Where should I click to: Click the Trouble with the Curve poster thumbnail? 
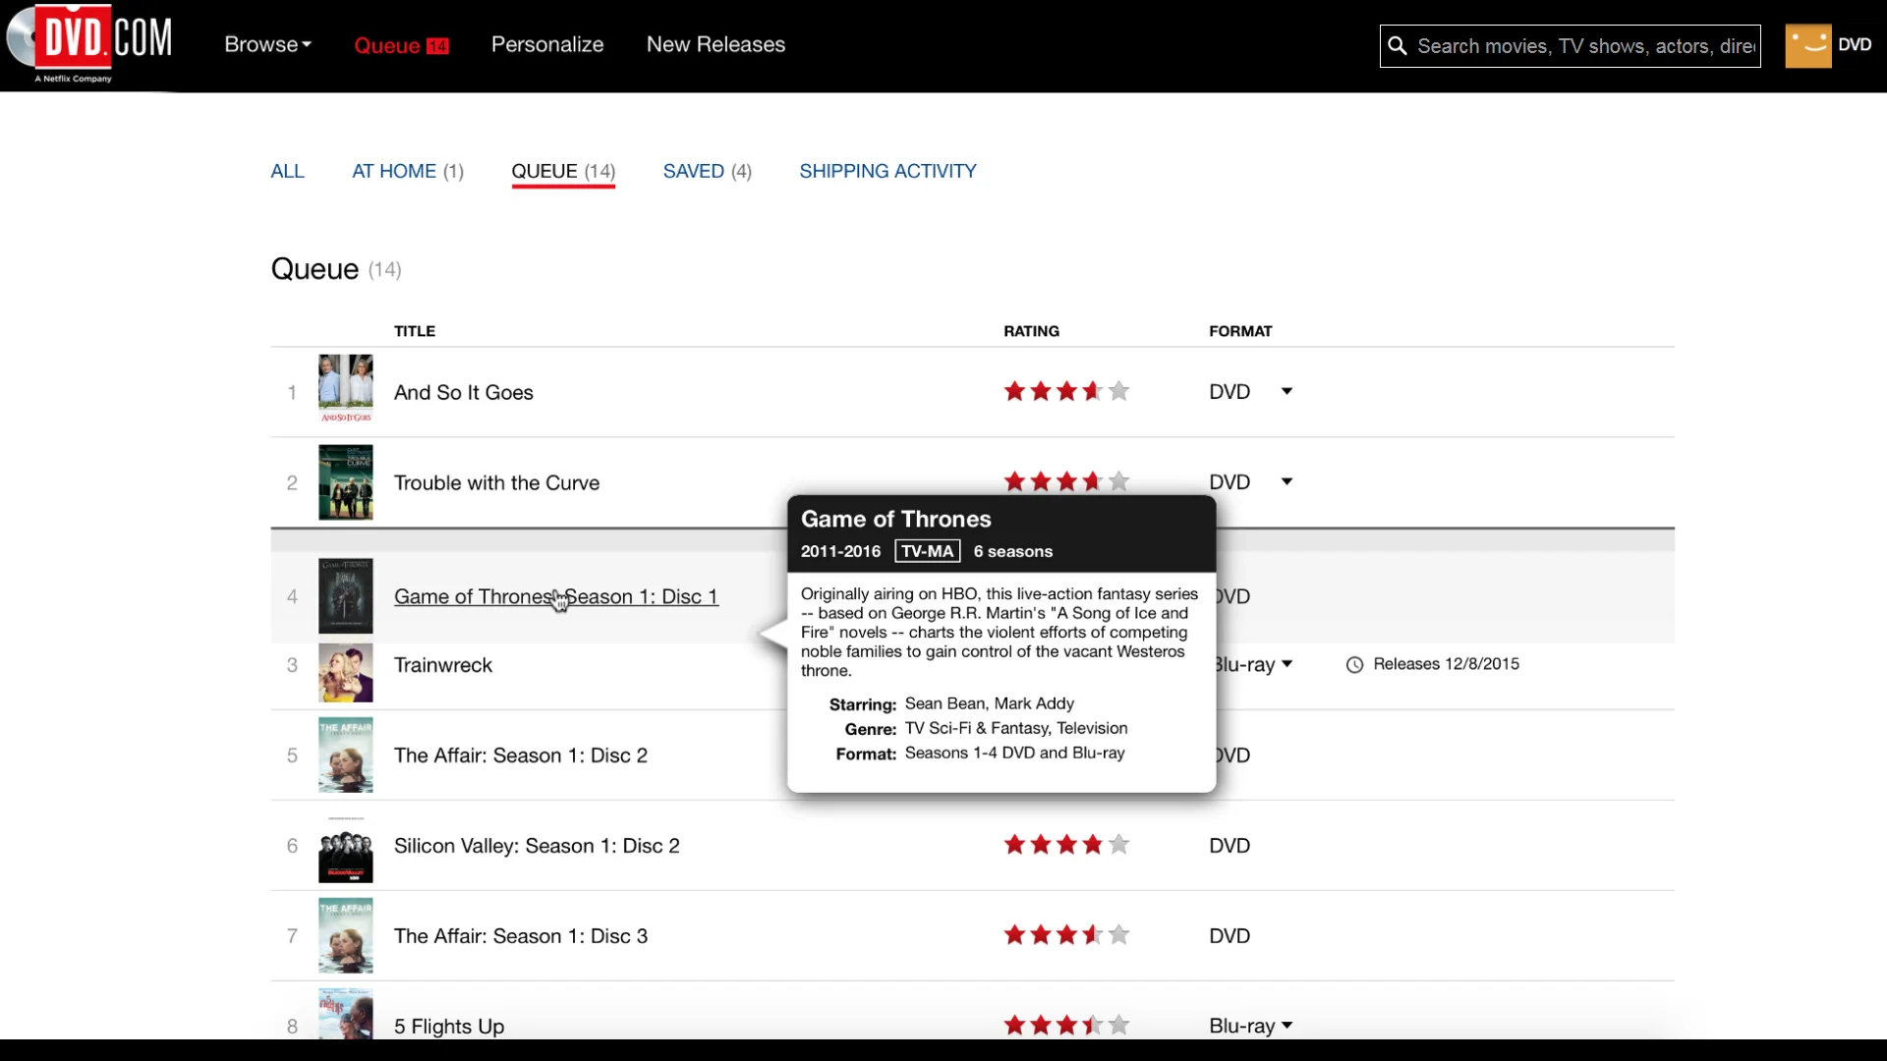click(346, 482)
